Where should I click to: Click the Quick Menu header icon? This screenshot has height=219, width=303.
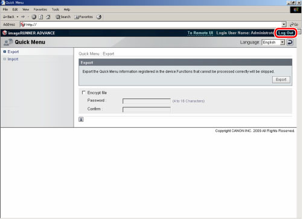8,42
